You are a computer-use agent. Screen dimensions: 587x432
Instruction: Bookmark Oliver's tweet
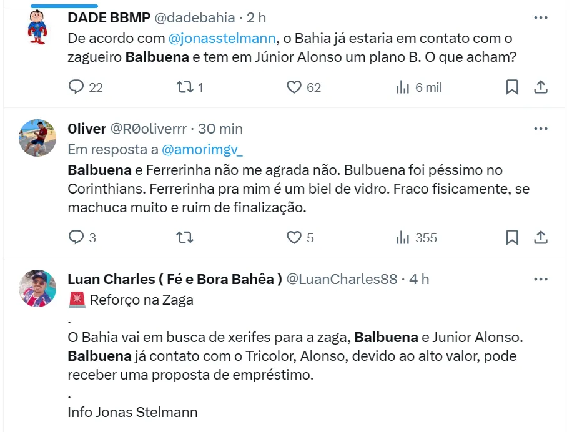click(512, 237)
